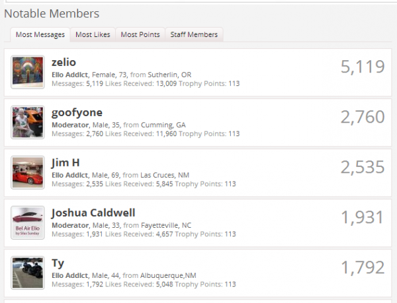Screen dimensions: 397x303
Task: Click goofyone's profile avatar
Action: click(28, 122)
